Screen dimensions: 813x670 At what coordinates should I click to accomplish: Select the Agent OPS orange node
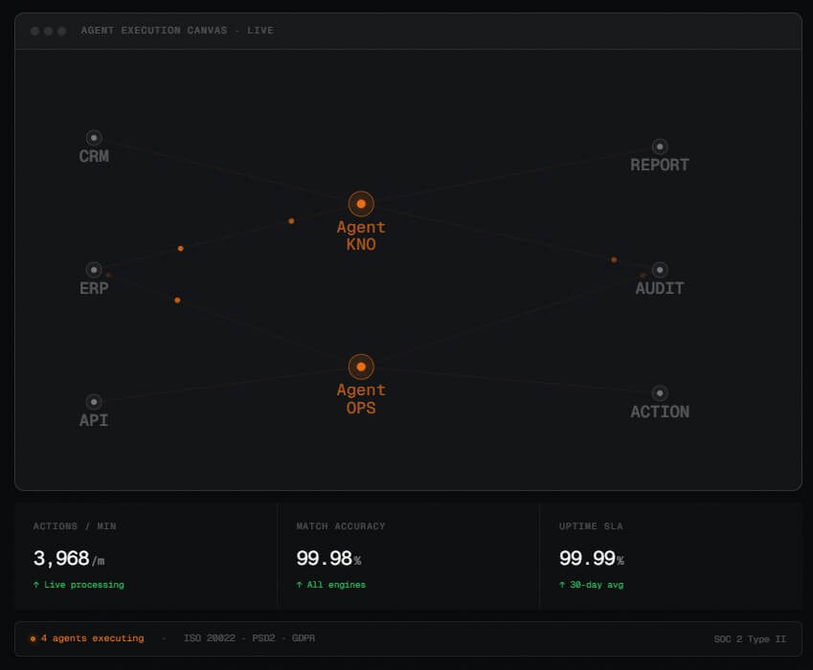pos(361,367)
